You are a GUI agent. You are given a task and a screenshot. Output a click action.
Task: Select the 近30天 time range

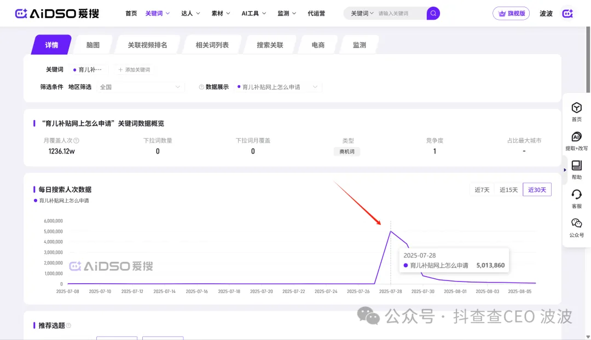point(537,190)
